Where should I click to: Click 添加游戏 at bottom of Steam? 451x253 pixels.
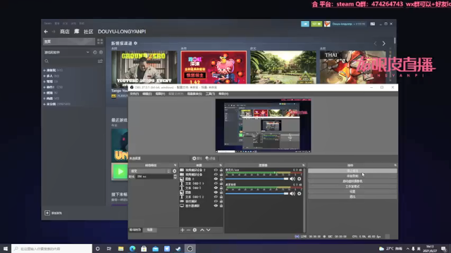[x=54, y=213]
